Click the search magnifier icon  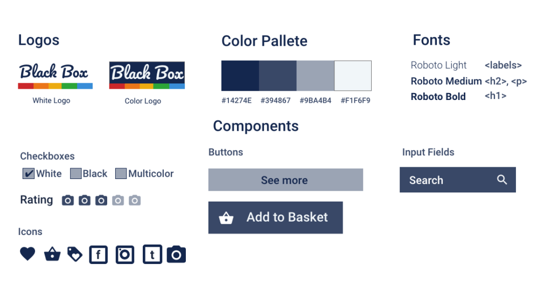point(502,180)
